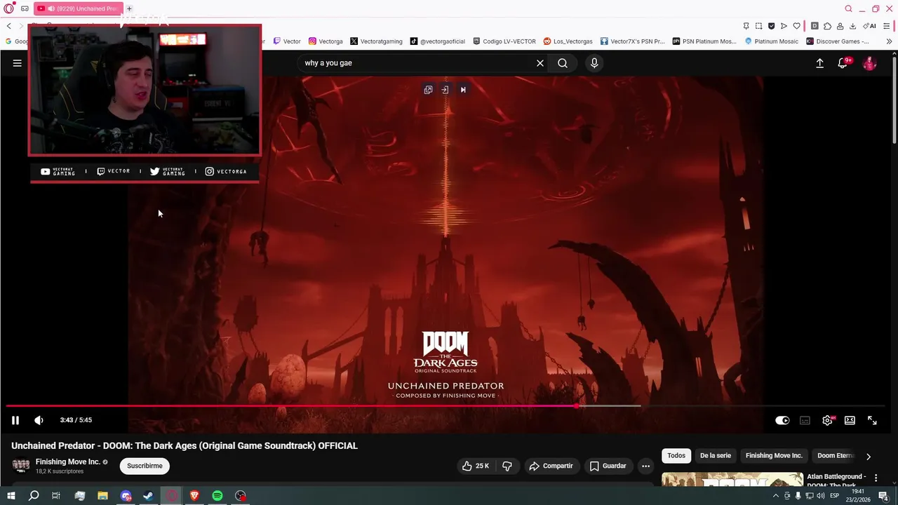This screenshot has width=898, height=505.
Task: Open Opera search tabs icon
Action: (x=848, y=8)
